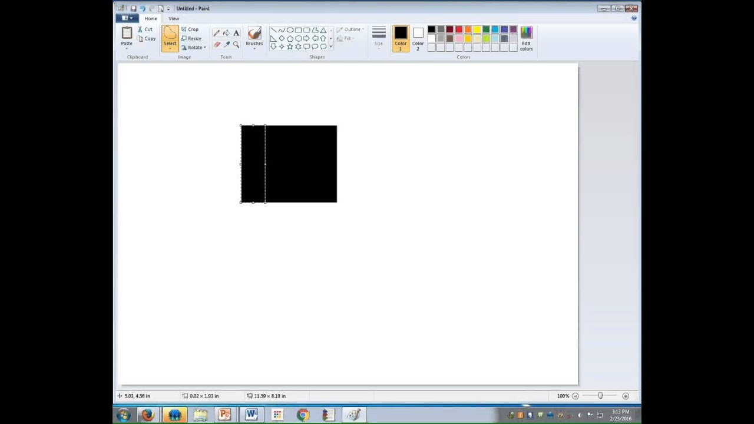Open the Paint application menu button

click(x=127, y=18)
